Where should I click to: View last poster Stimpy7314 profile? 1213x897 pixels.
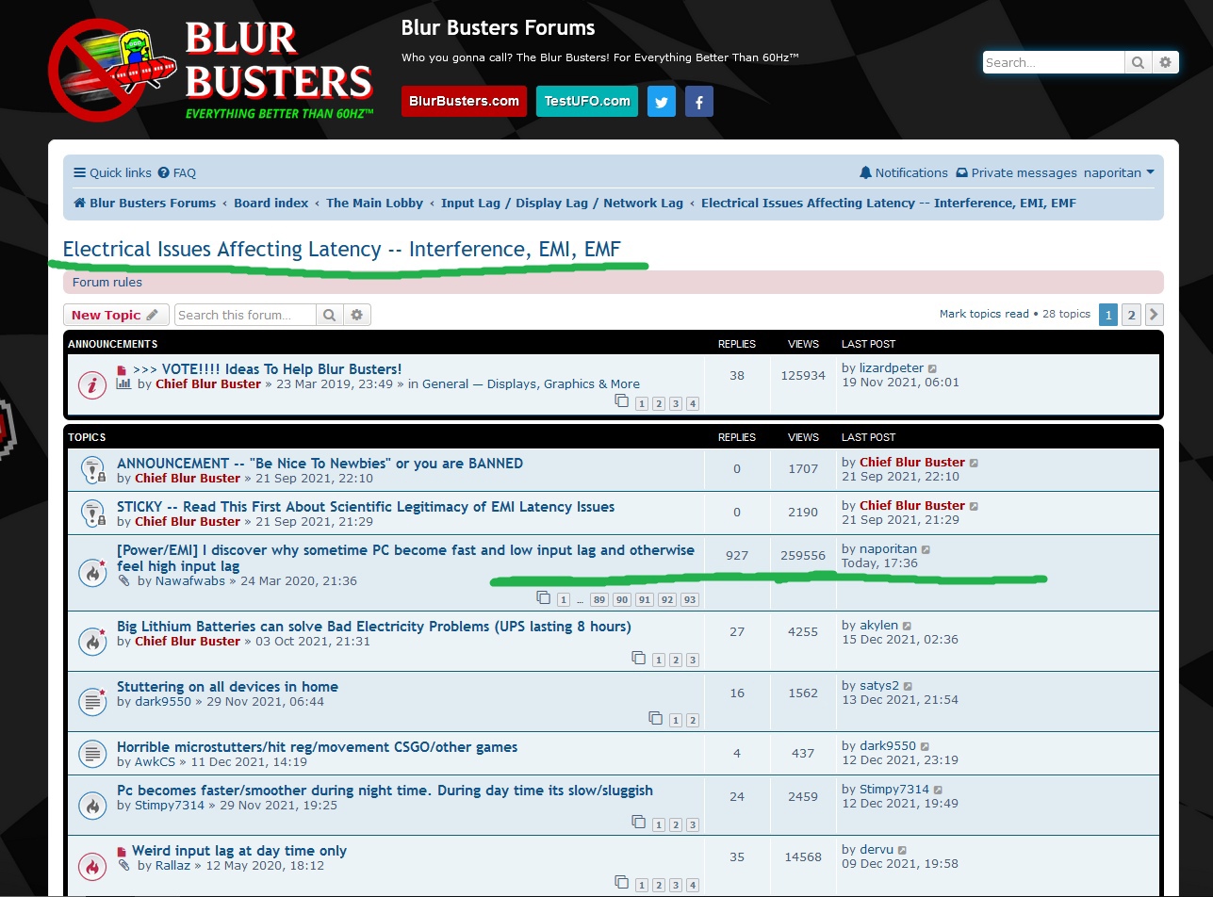(x=894, y=789)
